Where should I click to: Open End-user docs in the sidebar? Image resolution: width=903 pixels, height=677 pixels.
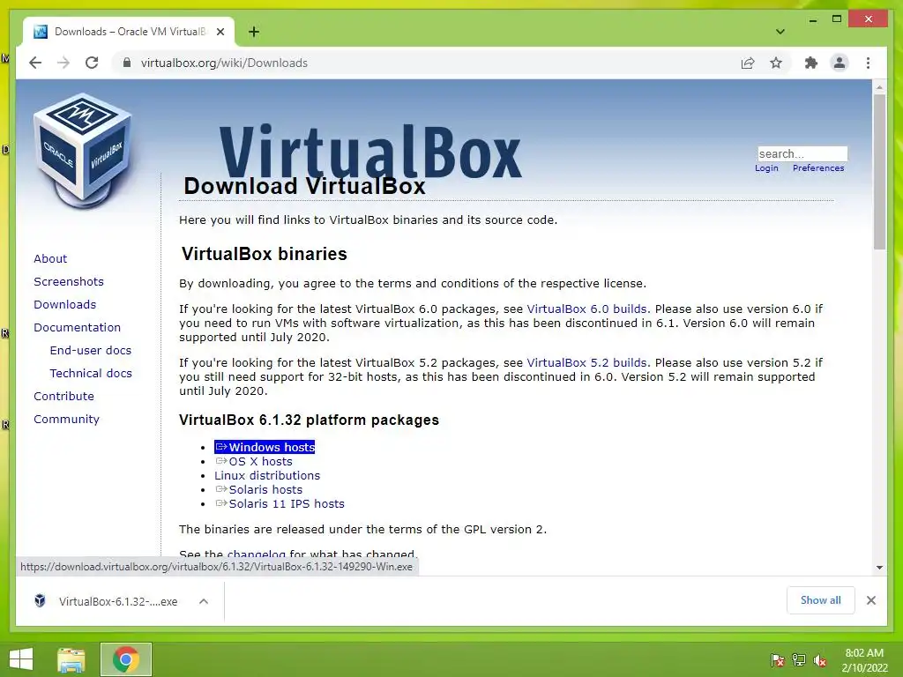pyautogui.click(x=91, y=351)
